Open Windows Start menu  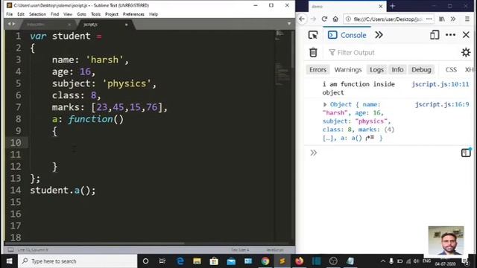pyautogui.click(x=9, y=261)
